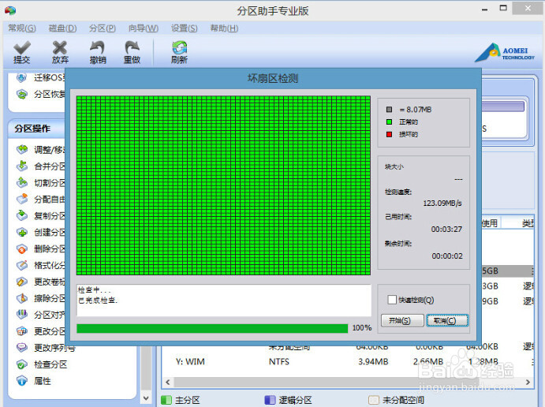Viewport: 545px width, 407px height.
Task: Click the 重做 (Redo) toolbar icon
Action: (x=132, y=52)
